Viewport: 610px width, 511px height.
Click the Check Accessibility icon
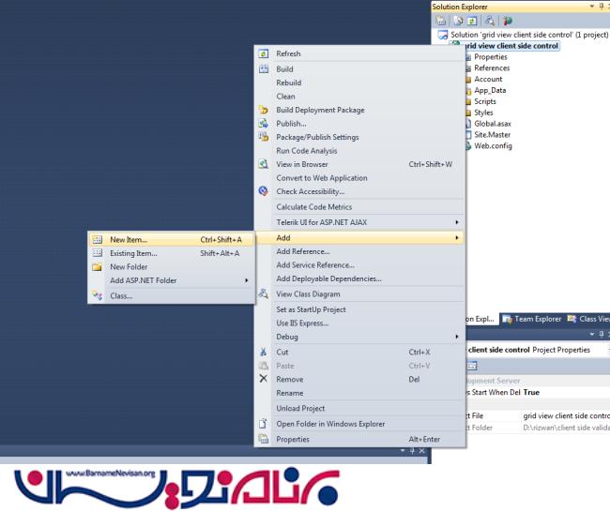point(264,191)
